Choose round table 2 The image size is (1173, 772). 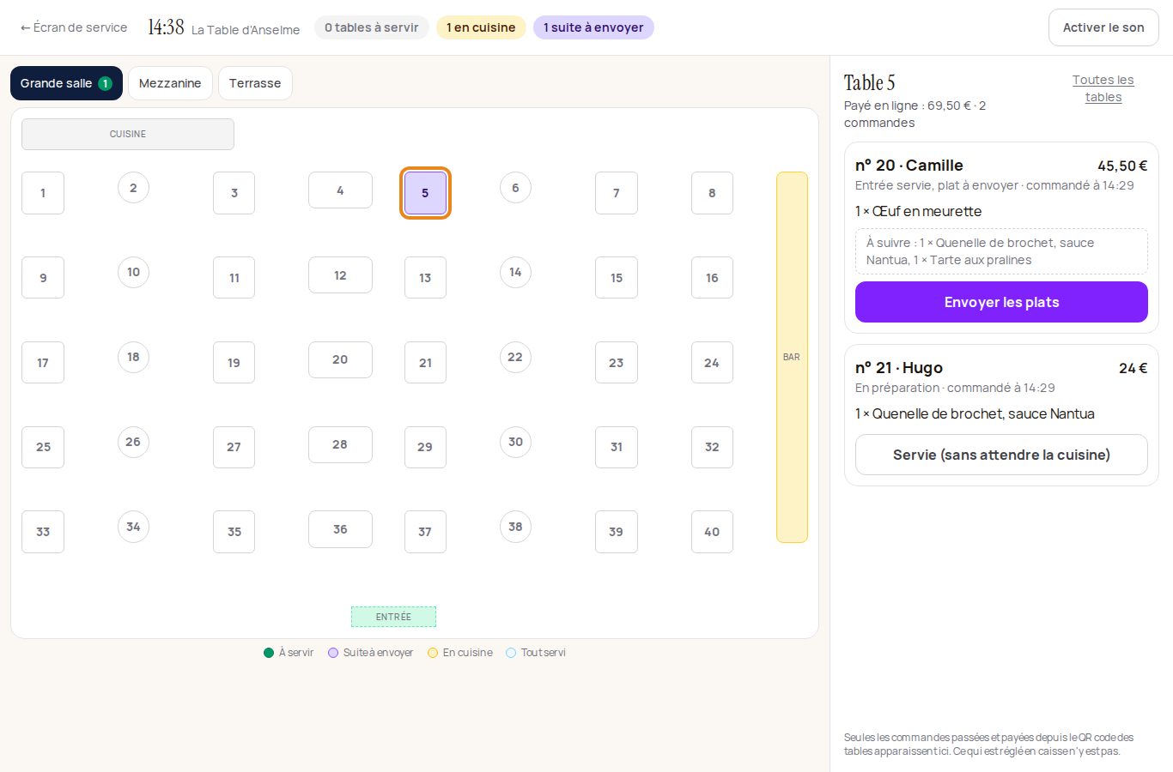click(133, 188)
